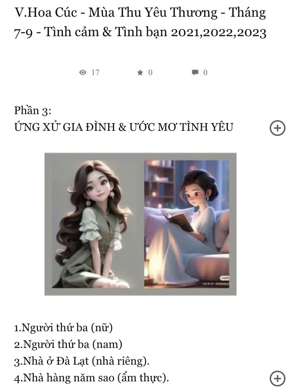
Task: Click the plus icon beside Nhà hàng năm sao
Action: [x=277, y=379]
